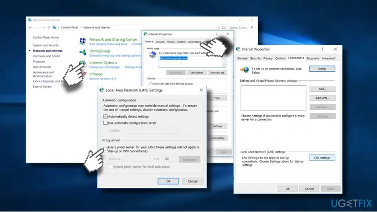Click the Add... button

pyautogui.click(x=322, y=89)
